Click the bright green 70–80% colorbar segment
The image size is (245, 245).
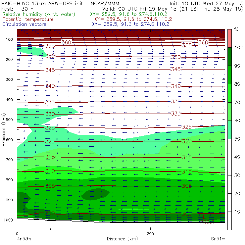(229, 93)
